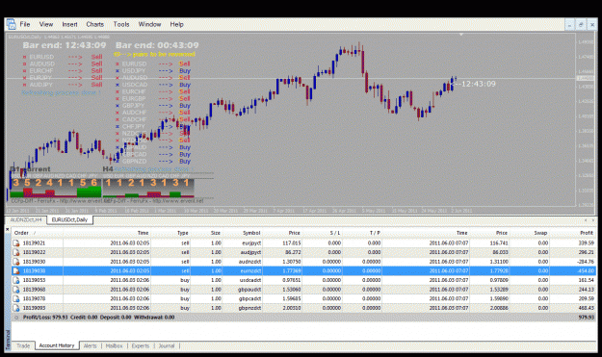Select order row 18139030
602x357 pixels.
click(x=304, y=262)
